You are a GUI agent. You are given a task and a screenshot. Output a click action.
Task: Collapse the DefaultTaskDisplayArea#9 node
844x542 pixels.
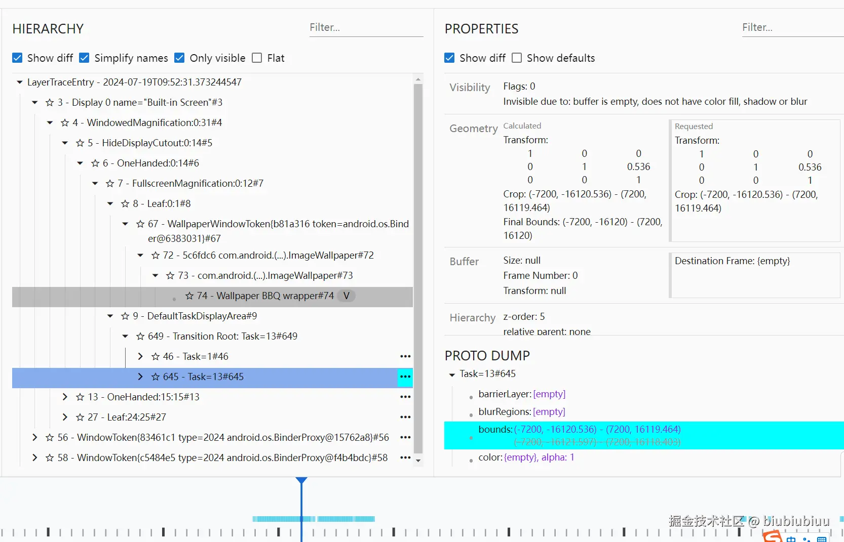coord(110,316)
